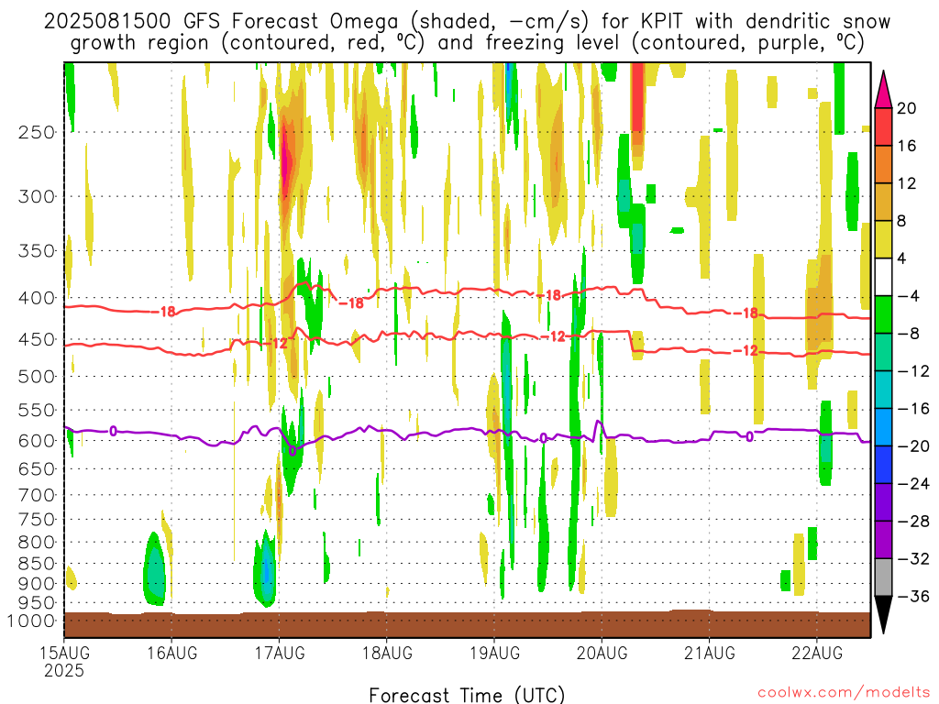
Task: Select the gray -36 to -32 colorbar swatch
Action: pos(883,577)
